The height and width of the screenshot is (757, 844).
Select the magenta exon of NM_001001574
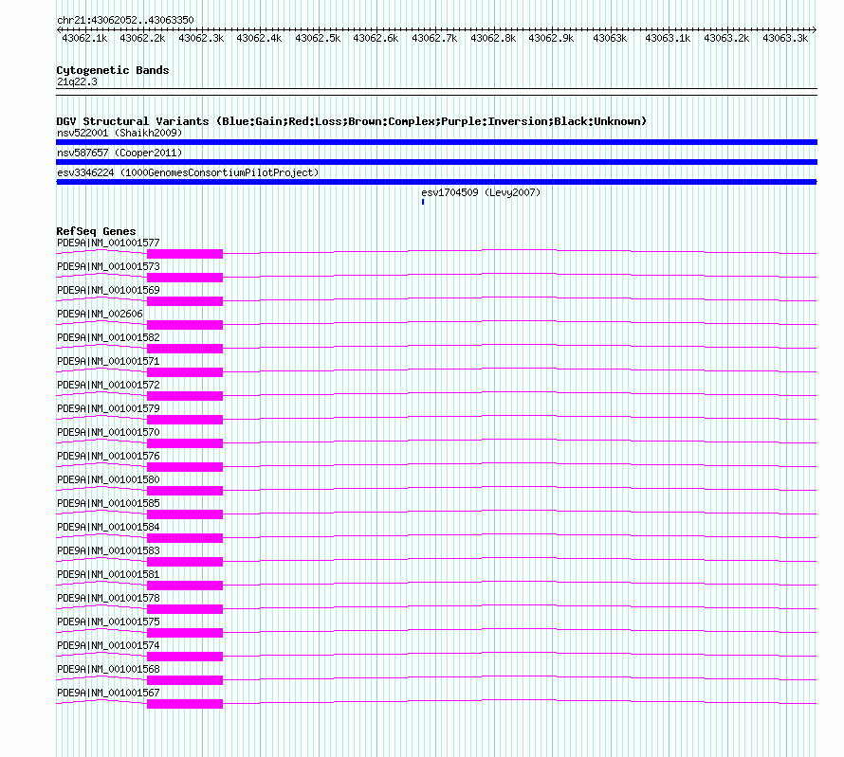click(185, 656)
